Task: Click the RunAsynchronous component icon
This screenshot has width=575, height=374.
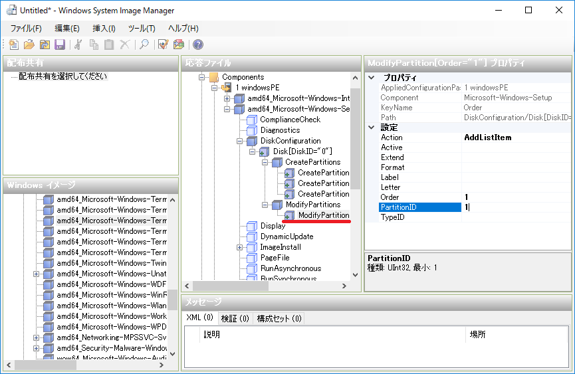Action: pyautogui.click(x=252, y=268)
